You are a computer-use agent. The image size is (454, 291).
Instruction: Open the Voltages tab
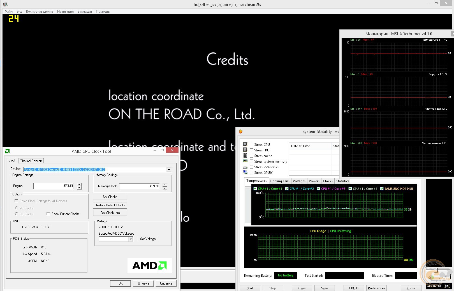click(299, 181)
